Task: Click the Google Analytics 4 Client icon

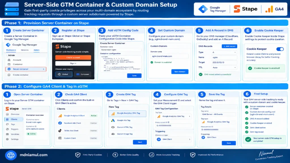Action: click(x=60, y=116)
